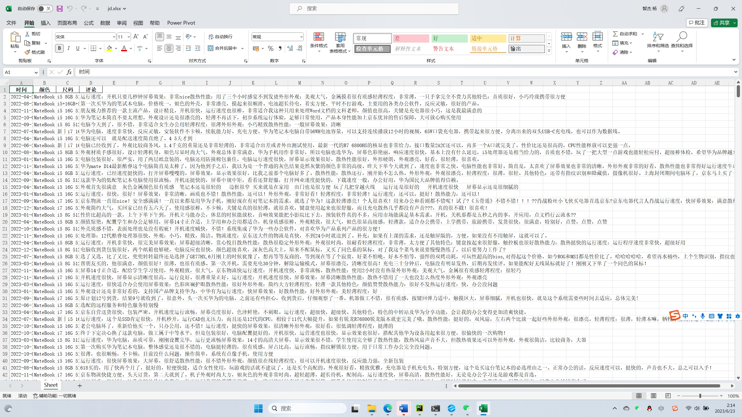The height and width of the screenshot is (417, 742).
Task: Click the Increase Font Size icon
Action: [x=136, y=36]
